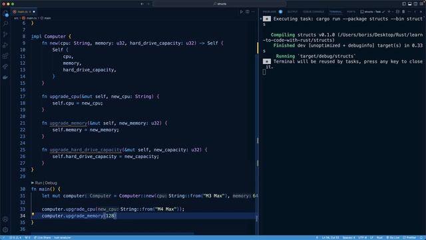Switch to the Output tab
This screenshot has width=426, height=240.
[x=293, y=12]
